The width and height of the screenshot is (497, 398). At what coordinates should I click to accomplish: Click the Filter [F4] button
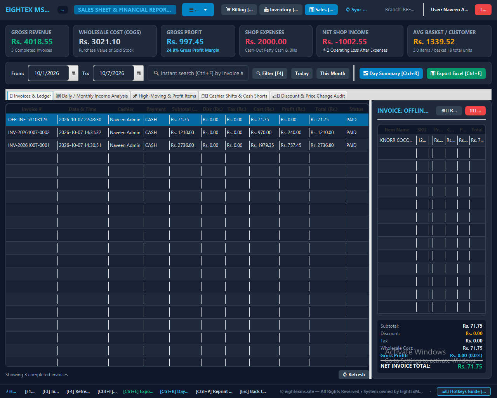point(270,73)
